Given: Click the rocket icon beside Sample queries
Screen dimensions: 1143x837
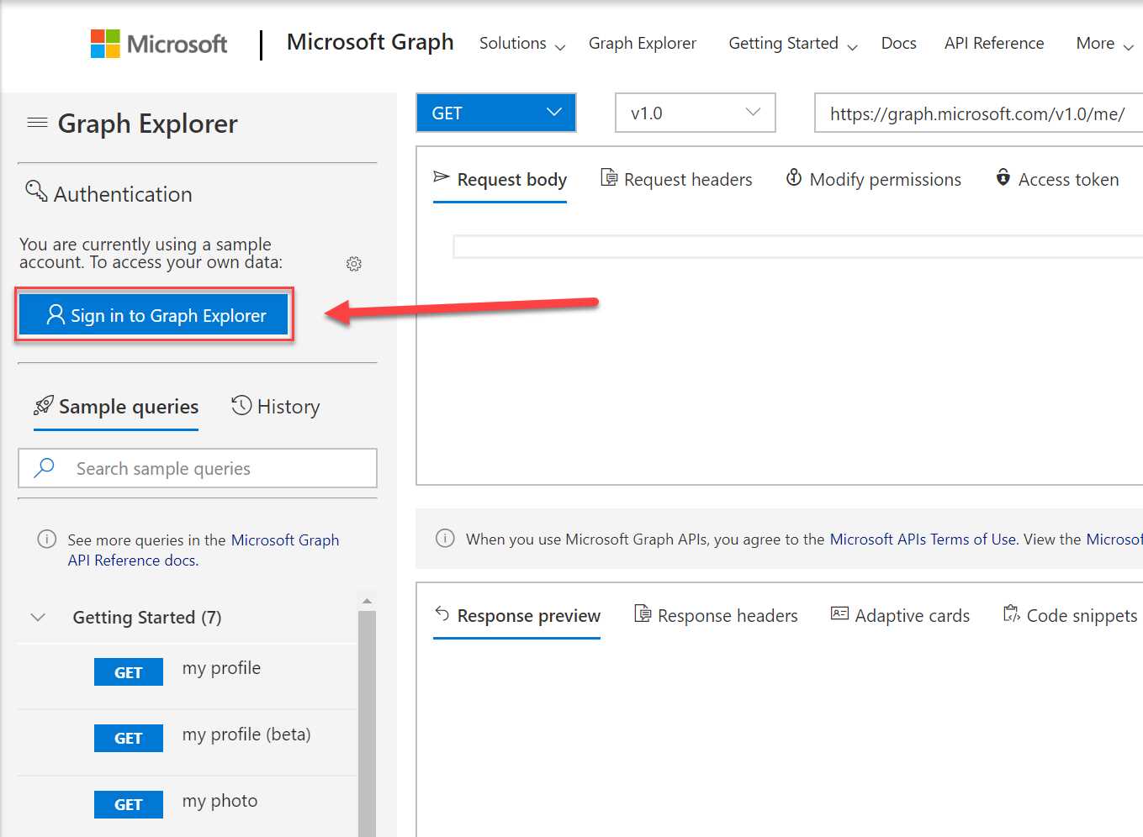Looking at the screenshot, I should [44, 406].
